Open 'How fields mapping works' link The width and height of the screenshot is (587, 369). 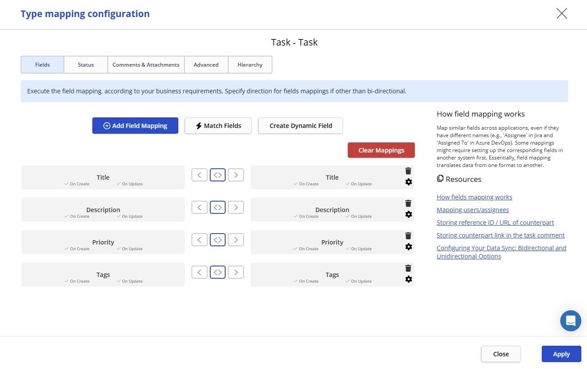(x=474, y=197)
